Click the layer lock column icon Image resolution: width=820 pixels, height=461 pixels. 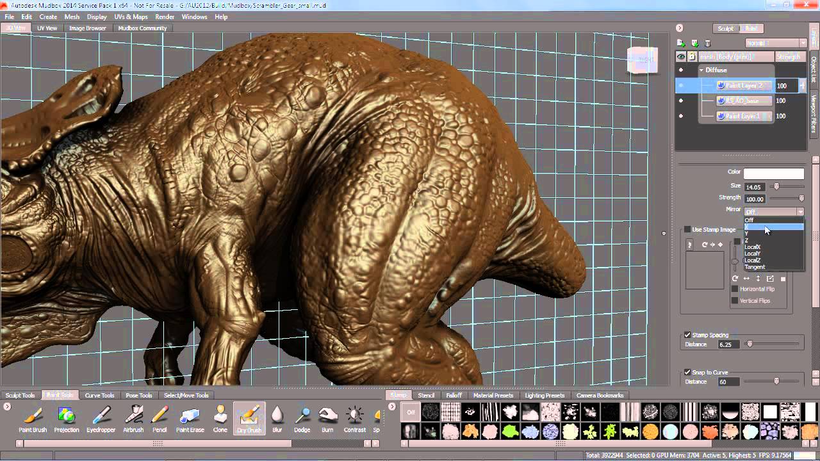click(692, 57)
